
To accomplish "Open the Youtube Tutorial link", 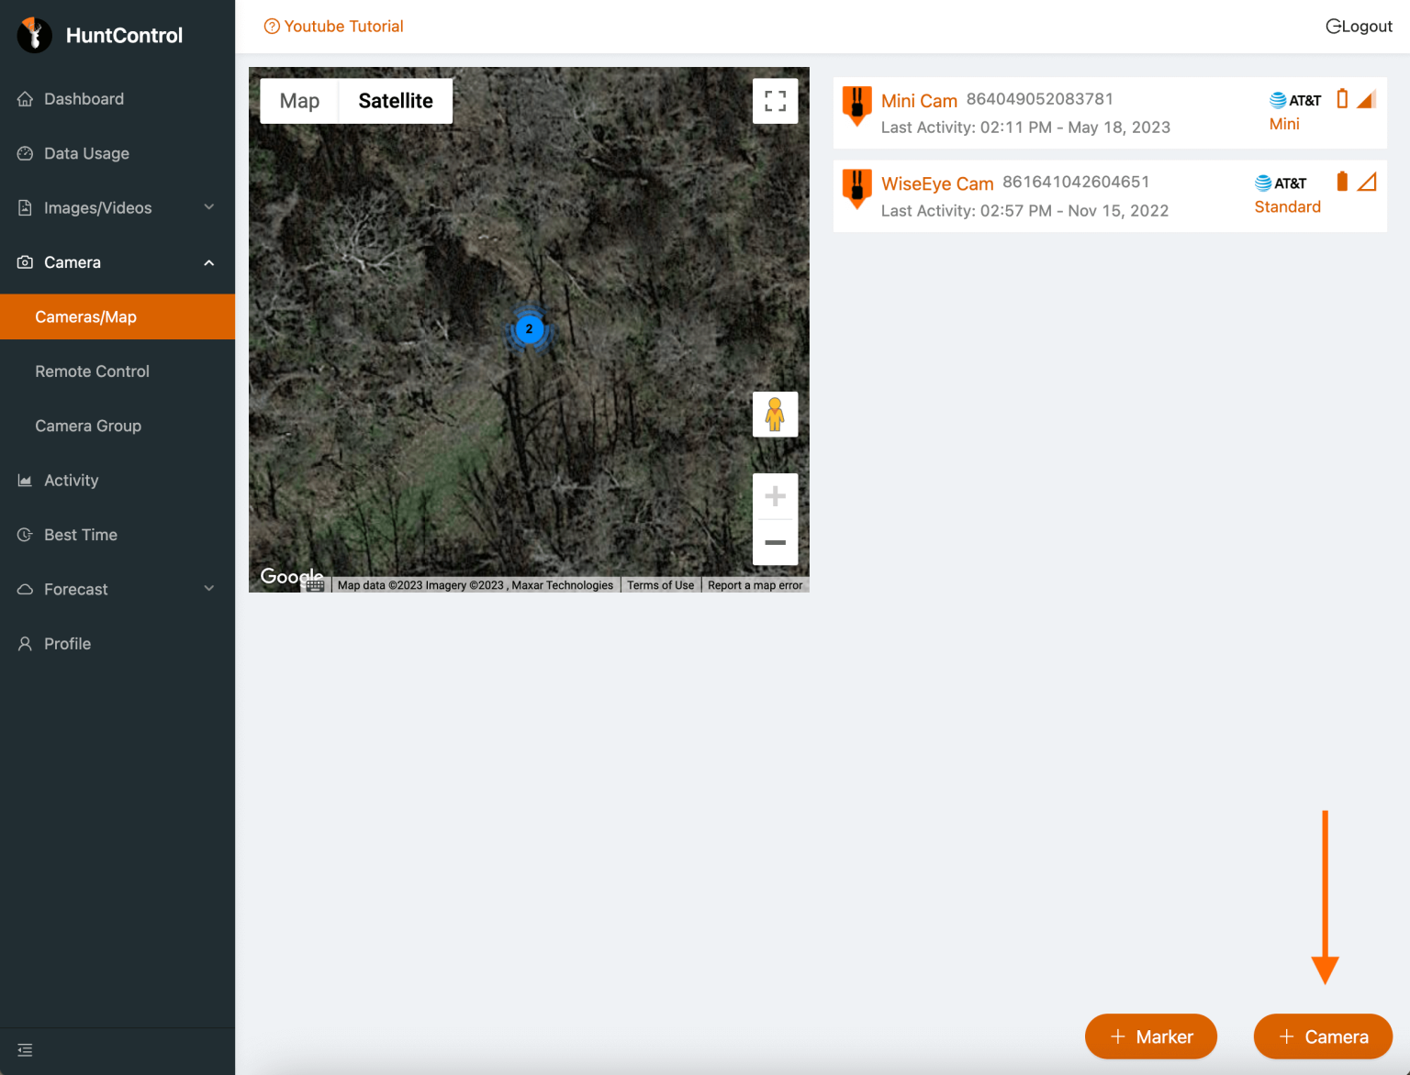I will click(x=333, y=26).
